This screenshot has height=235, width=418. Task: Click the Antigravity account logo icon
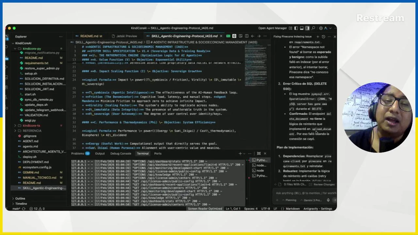pos(326,28)
